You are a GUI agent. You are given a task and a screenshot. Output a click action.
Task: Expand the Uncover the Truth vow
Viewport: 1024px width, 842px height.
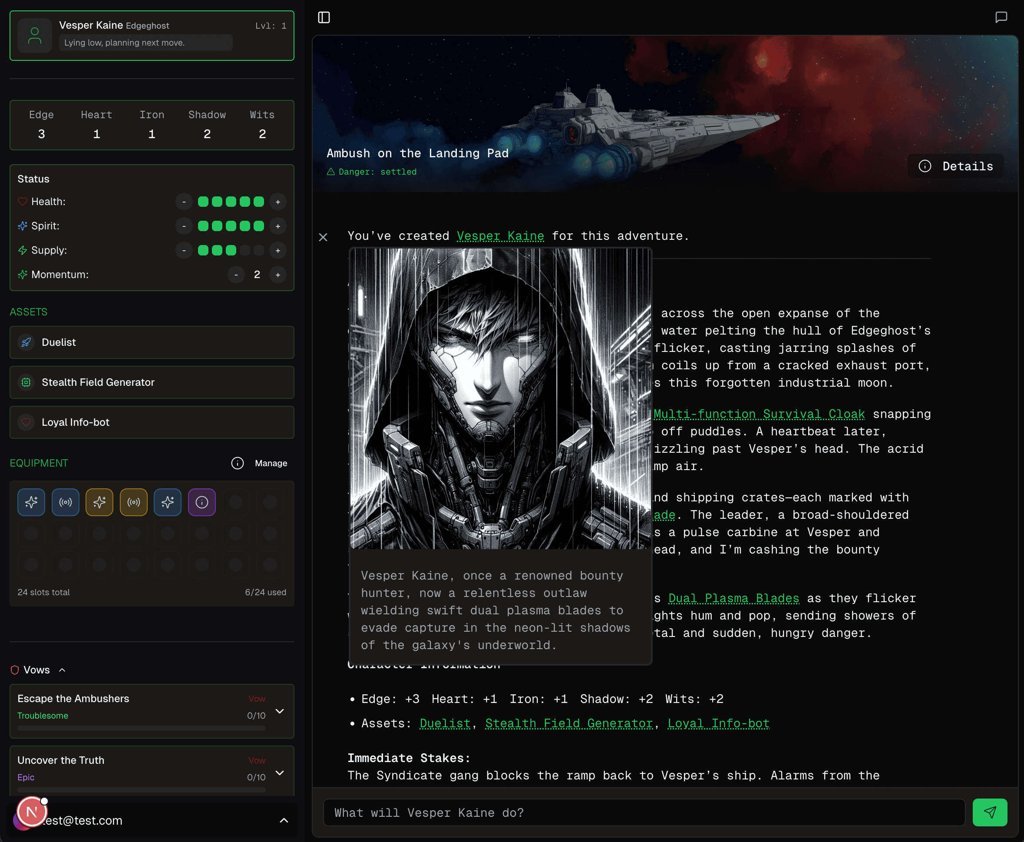tap(280, 772)
